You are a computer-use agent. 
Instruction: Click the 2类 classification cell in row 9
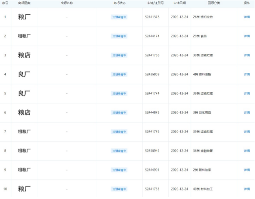[202, 170]
